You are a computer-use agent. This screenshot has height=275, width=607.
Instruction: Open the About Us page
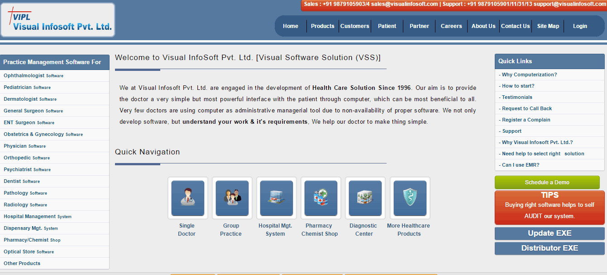(483, 26)
